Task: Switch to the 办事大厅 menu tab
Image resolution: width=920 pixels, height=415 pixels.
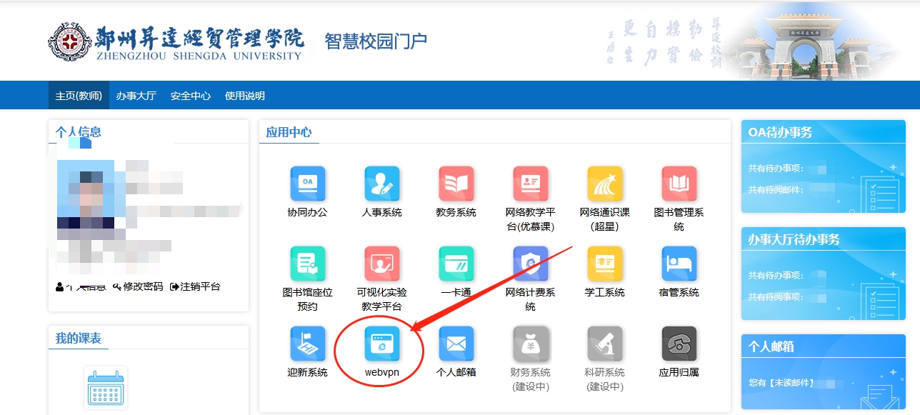Action: point(136,96)
